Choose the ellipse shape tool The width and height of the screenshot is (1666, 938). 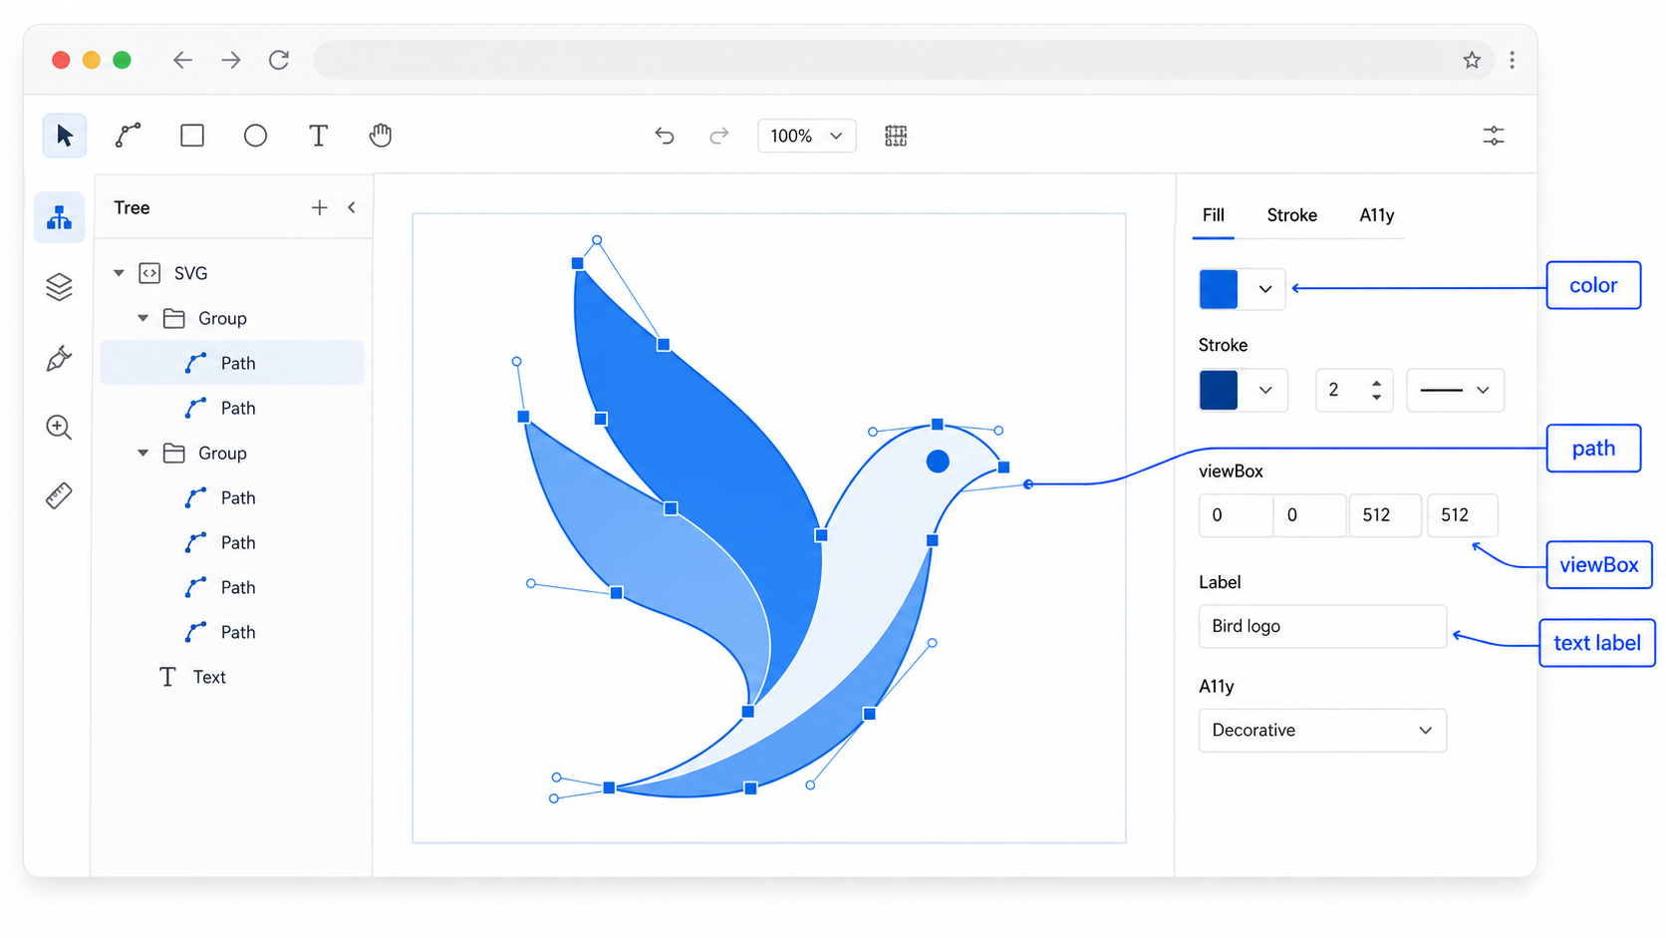(255, 136)
